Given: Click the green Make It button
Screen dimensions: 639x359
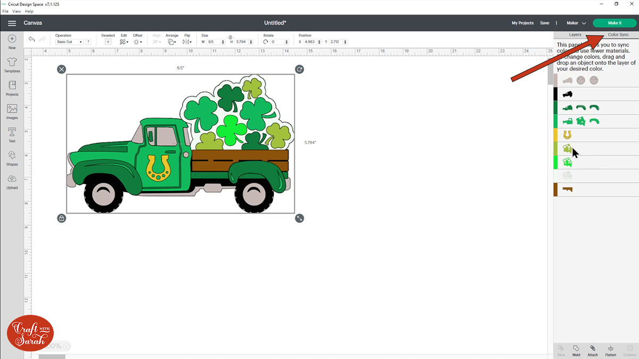Looking at the screenshot, I should [x=614, y=23].
